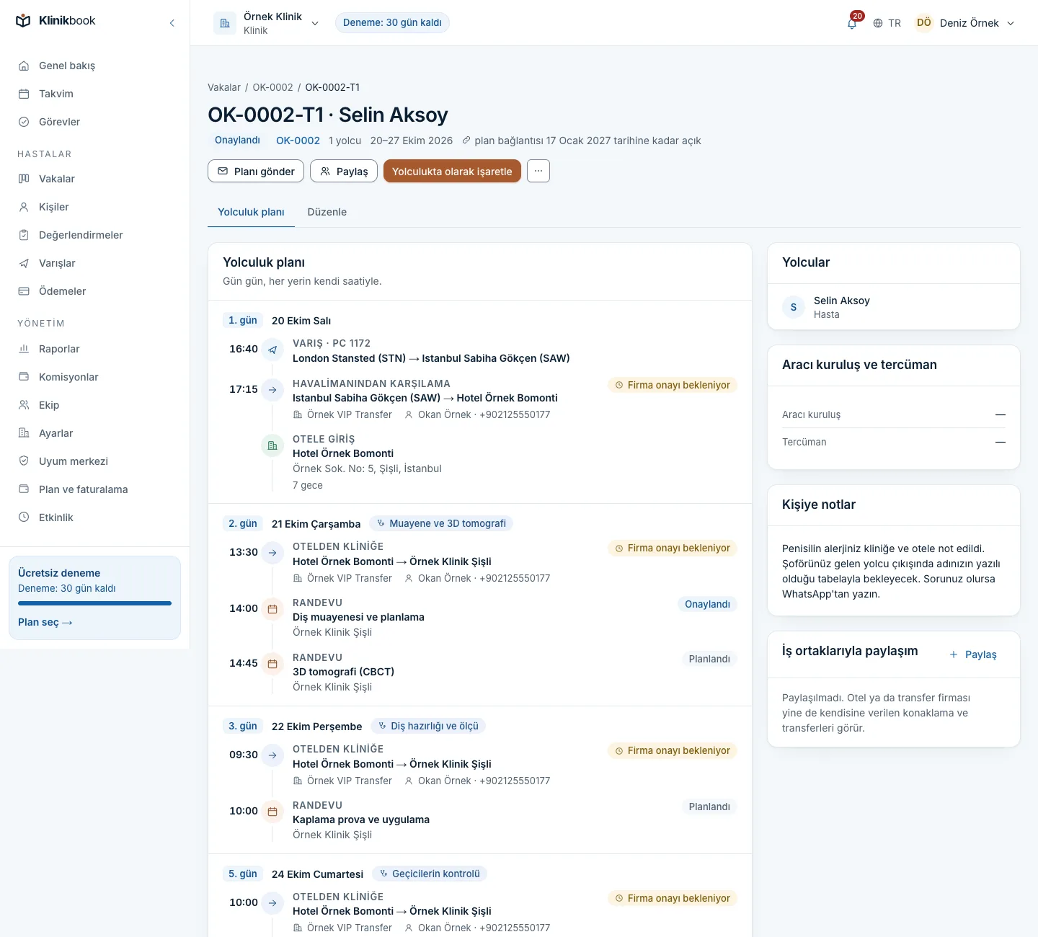Click Paylaş in İş ortaklarıyla paylaşım card
Screen dimensions: 1038x937
coord(973,654)
